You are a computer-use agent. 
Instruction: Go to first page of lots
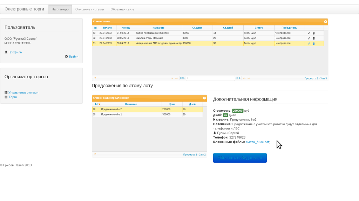(172, 78)
